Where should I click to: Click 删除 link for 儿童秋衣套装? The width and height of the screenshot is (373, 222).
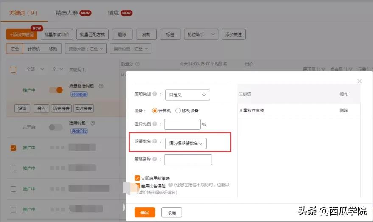point(343,110)
